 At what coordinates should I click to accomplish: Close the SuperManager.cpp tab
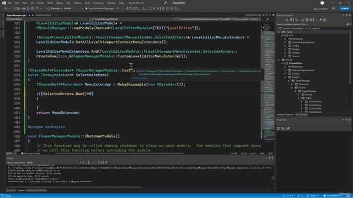pyautogui.click(x=33, y=15)
